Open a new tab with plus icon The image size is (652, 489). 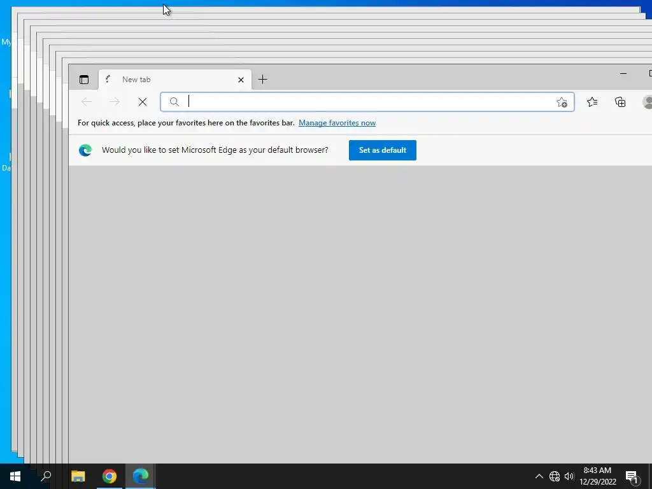pyautogui.click(x=263, y=80)
